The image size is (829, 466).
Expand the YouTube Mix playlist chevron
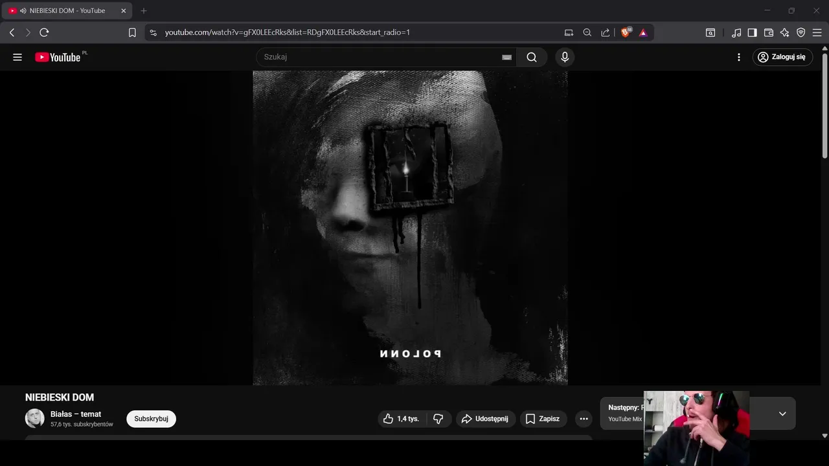[x=782, y=414]
